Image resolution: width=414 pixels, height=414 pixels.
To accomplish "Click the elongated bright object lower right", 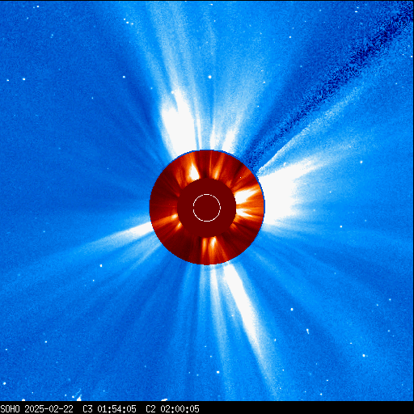I will (307, 332).
